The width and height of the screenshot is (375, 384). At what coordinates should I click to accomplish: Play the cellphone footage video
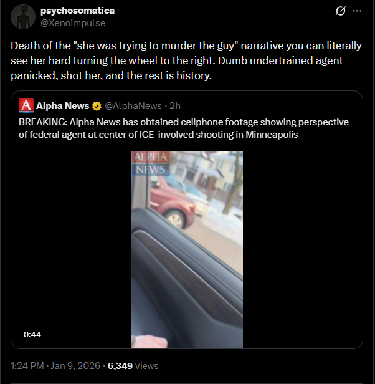point(187,249)
